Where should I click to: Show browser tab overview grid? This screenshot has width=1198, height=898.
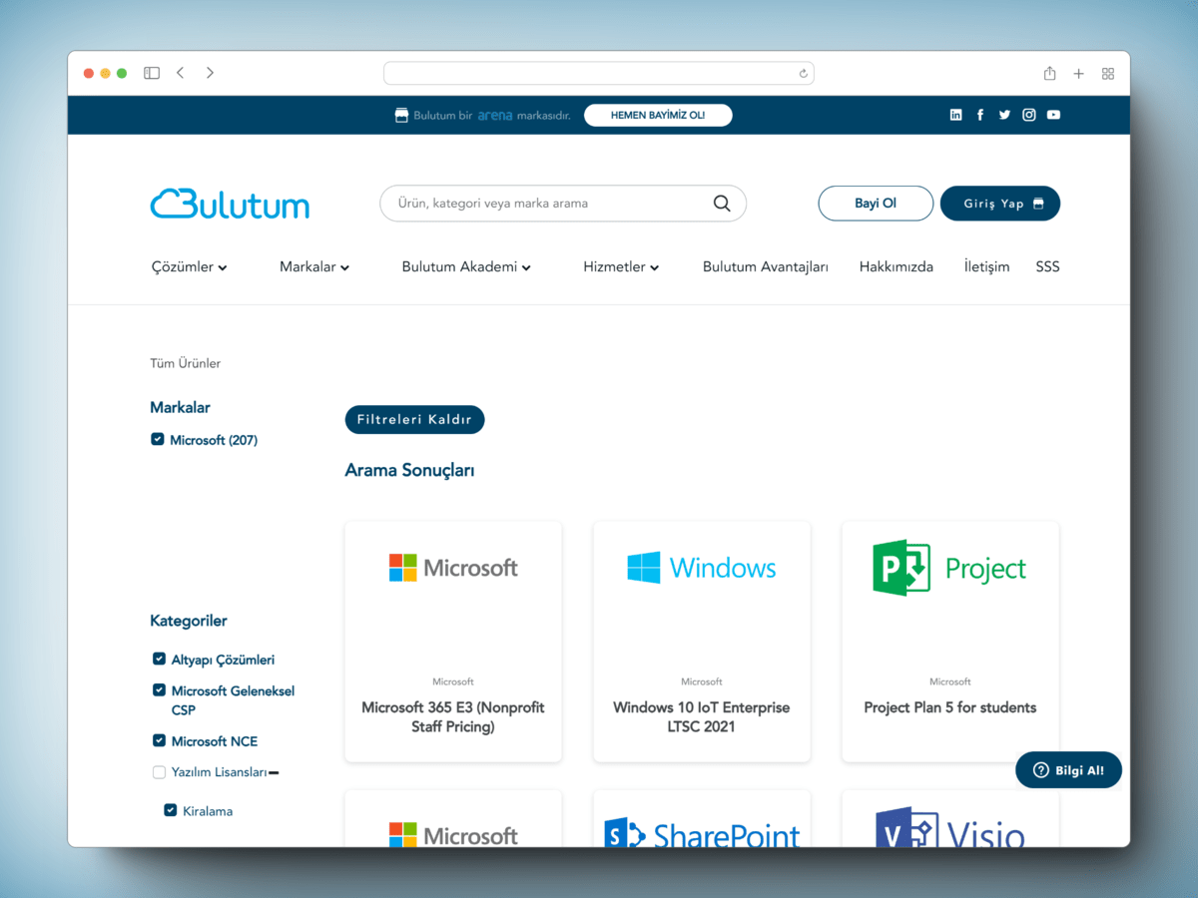(1108, 73)
